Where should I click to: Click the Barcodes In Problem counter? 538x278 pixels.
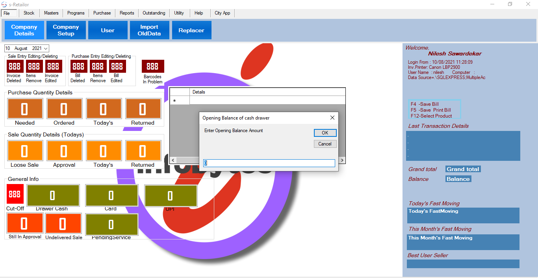[x=153, y=66]
